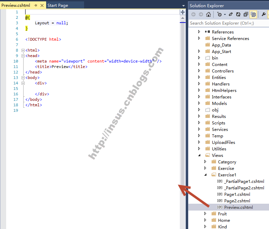Select the Kind folder under Views

pos(222,227)
